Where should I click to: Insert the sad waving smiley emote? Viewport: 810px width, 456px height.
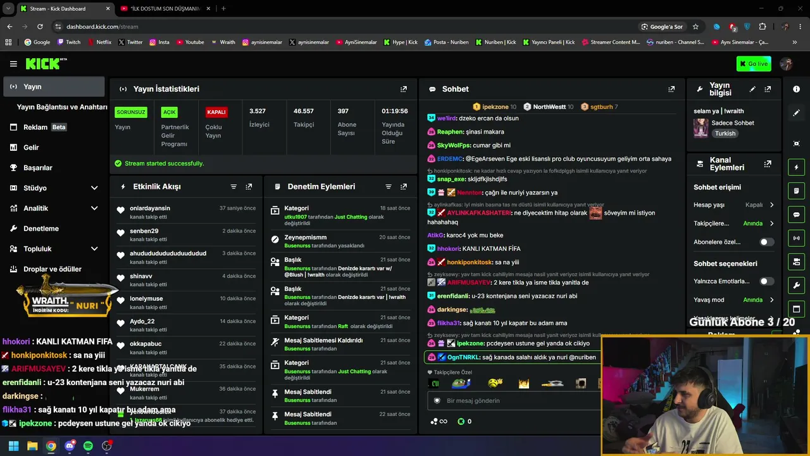click(x=495, y=383)
